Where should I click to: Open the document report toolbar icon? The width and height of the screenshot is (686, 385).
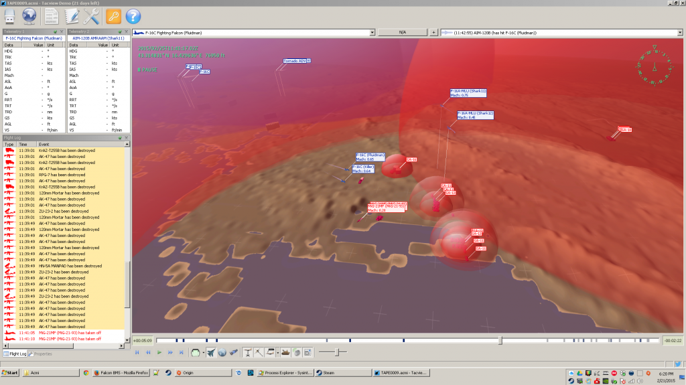[x=51, y=17]
